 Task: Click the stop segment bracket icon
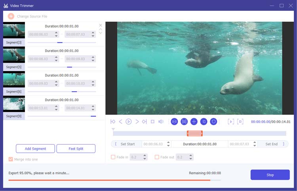(x=240, y=122)
